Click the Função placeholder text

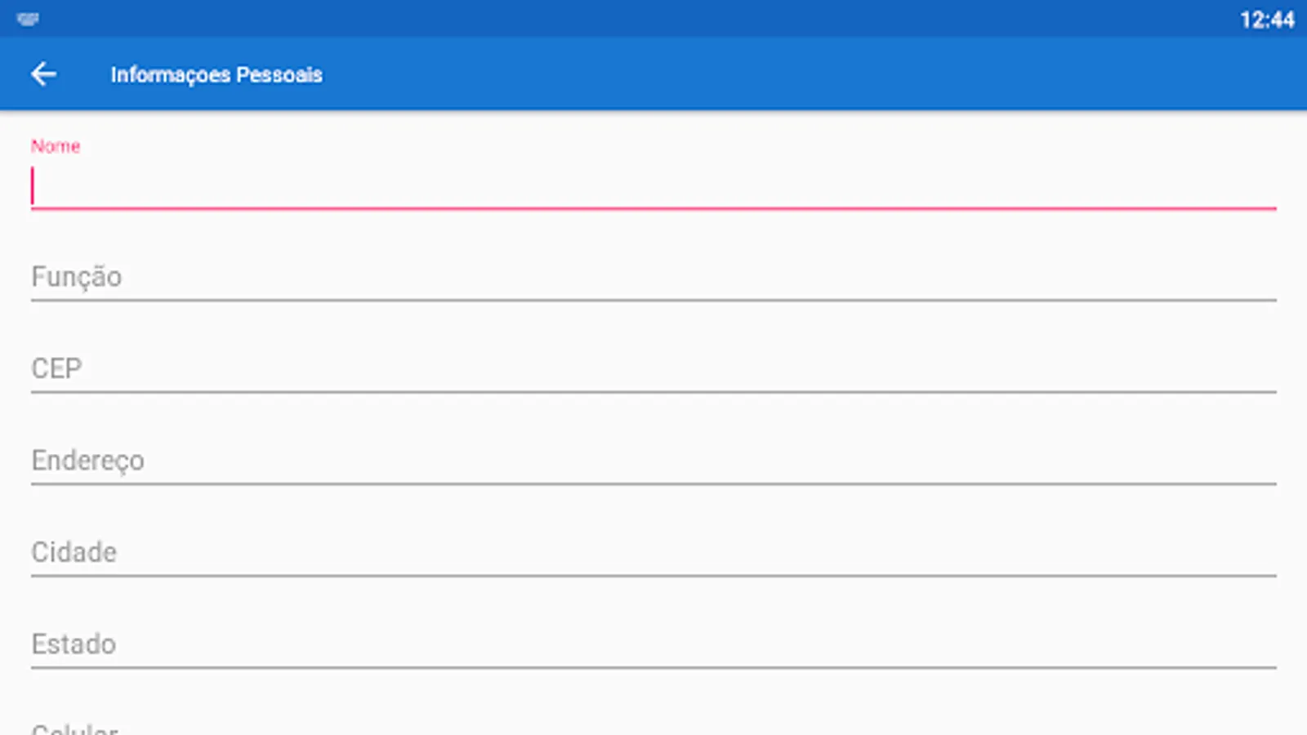tap(77, 278)
